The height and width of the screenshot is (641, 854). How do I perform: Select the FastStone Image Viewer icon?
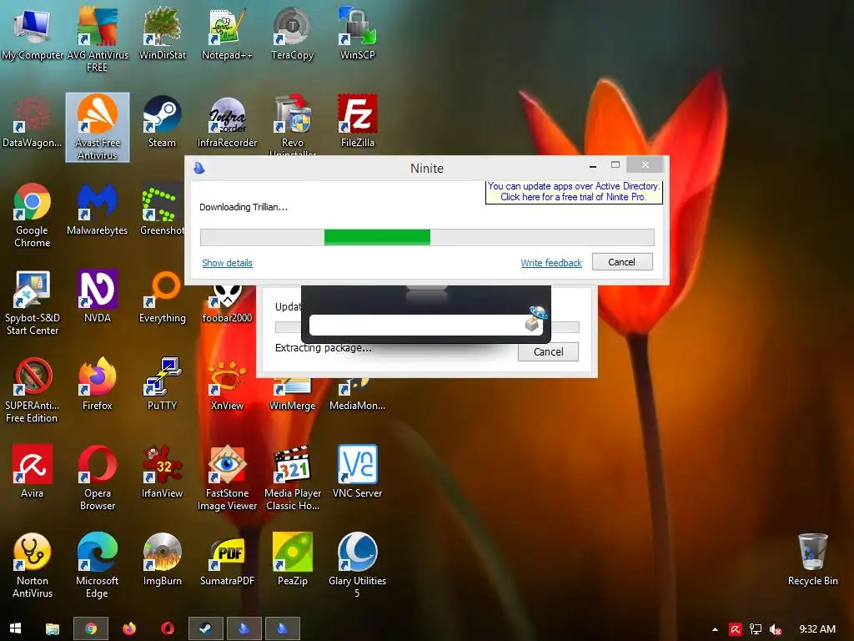tap(227, 478)
